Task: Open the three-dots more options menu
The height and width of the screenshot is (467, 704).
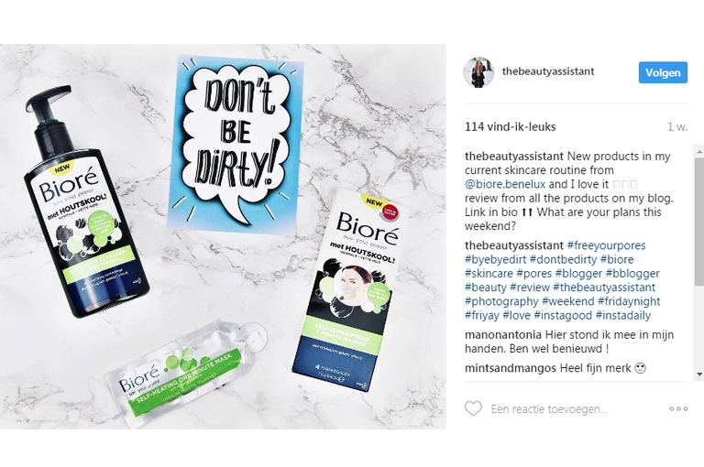Action: point(678,408)
